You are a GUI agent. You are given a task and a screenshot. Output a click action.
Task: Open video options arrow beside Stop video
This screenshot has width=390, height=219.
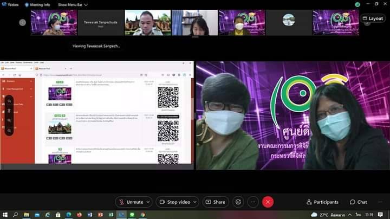[x=195, y=202]
